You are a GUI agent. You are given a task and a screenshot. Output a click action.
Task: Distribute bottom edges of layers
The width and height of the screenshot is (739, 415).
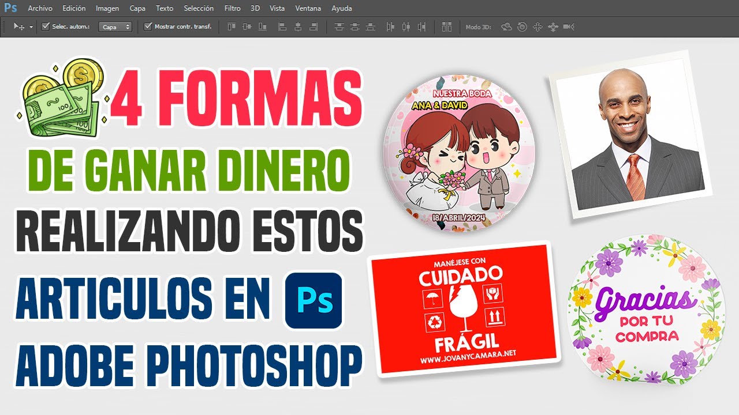(371, 27)
